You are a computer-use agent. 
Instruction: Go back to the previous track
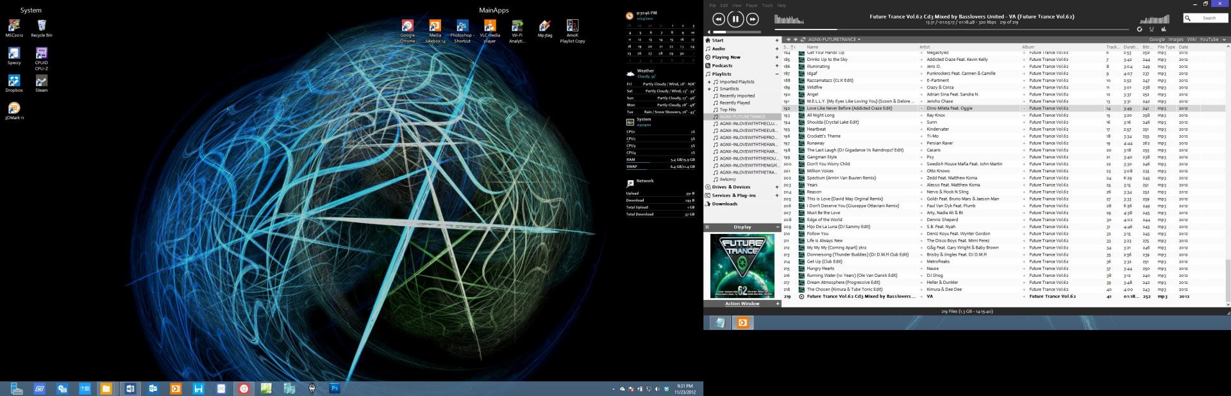pos(719,19)
